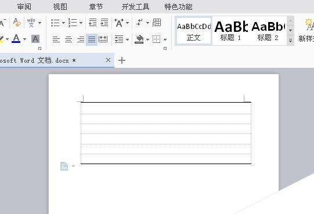
Task: Open the line spacing dropdown arrow
Action: [127, 39]
